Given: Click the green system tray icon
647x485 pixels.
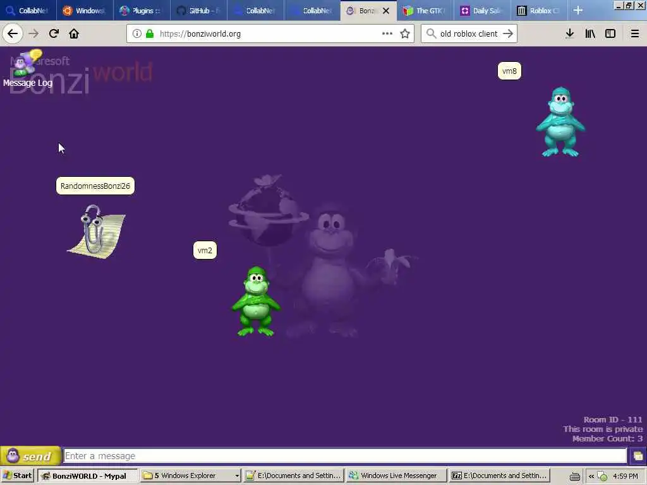Looking at the screenshot, I should click(x=602, y=476).
